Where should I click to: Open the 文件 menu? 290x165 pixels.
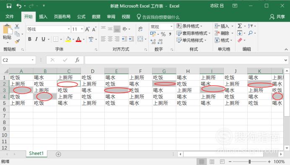pyautogui.click(x=10, y=17)
